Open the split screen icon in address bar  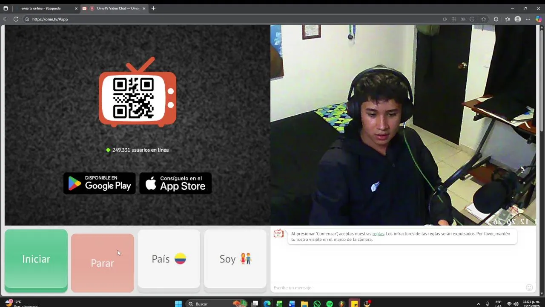pos(454,19)
